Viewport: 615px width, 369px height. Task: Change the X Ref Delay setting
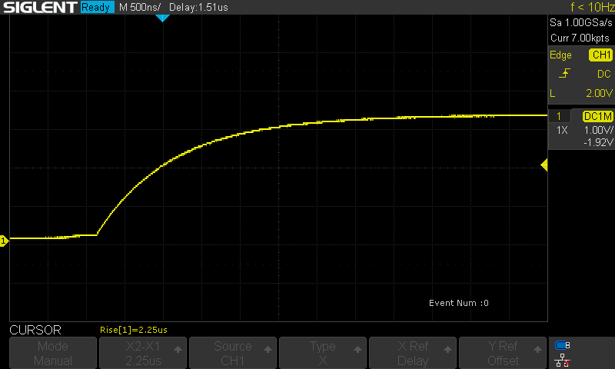[x=413, y=354]
